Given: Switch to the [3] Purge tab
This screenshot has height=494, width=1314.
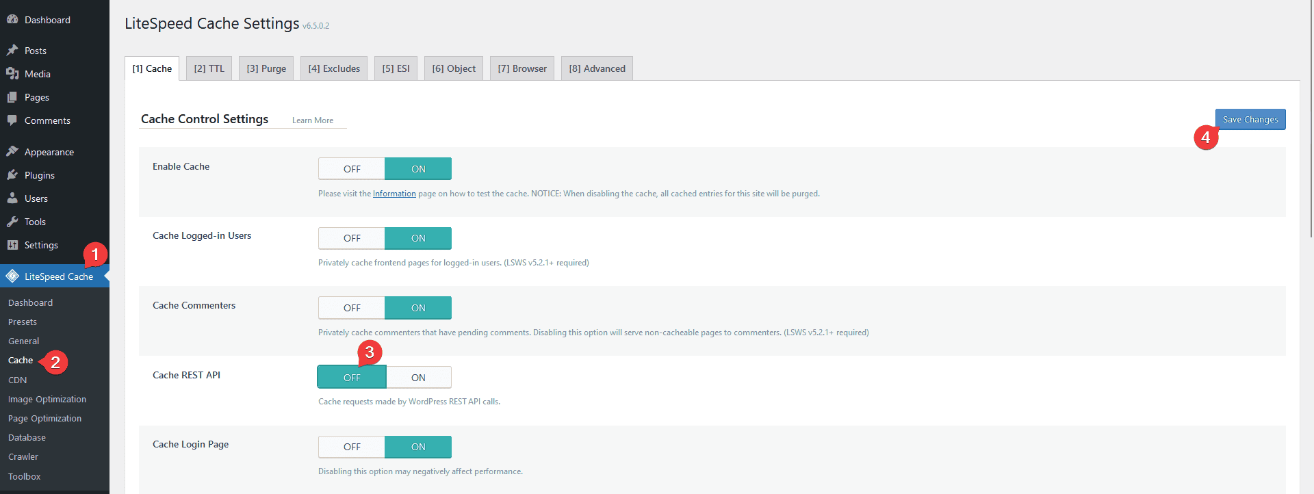Looking at the screenshot, I should [266, 68].
